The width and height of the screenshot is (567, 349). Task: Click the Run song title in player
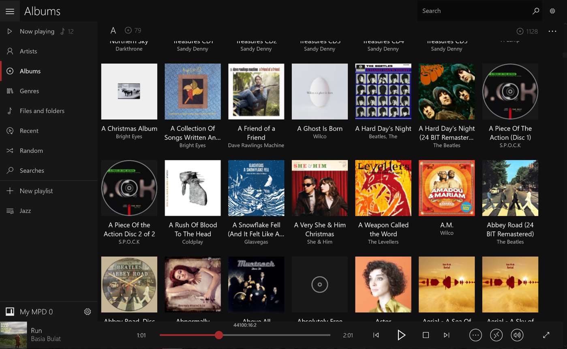(36, 330)
